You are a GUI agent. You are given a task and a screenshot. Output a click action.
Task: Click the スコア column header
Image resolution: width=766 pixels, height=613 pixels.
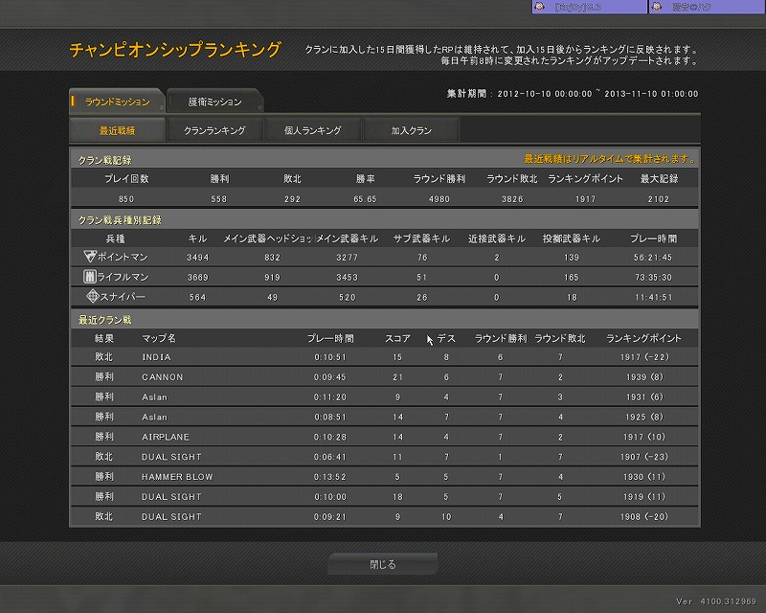[397, 338]
